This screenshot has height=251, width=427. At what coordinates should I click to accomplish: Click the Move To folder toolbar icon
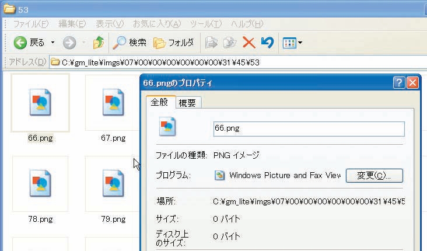point(211,43)
